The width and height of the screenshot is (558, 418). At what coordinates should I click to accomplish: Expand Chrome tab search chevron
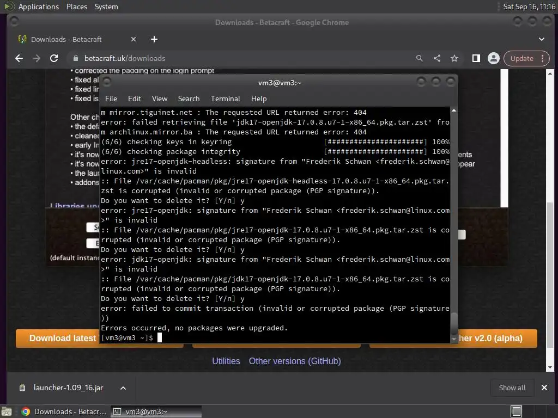click(542, 39)
